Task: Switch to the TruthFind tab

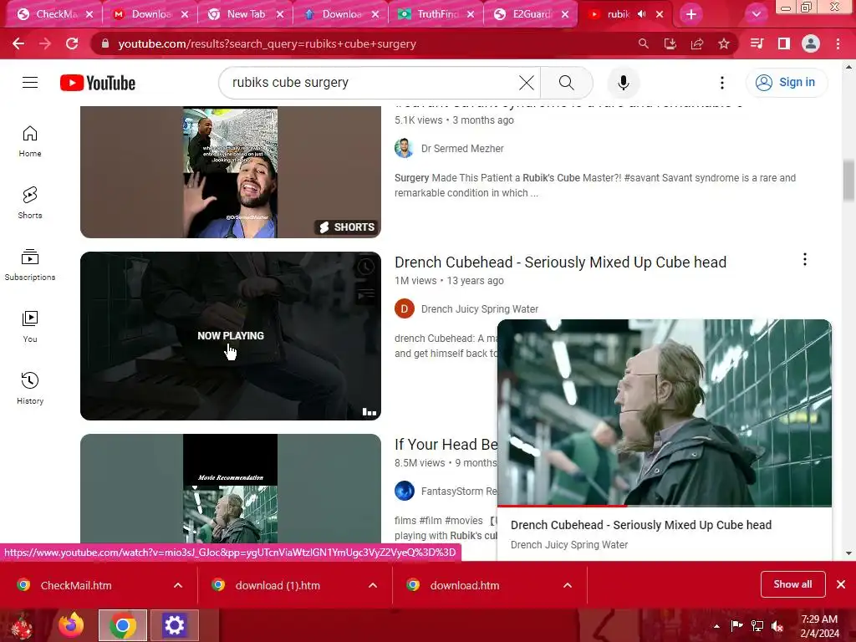Action: tap(431, 14)
